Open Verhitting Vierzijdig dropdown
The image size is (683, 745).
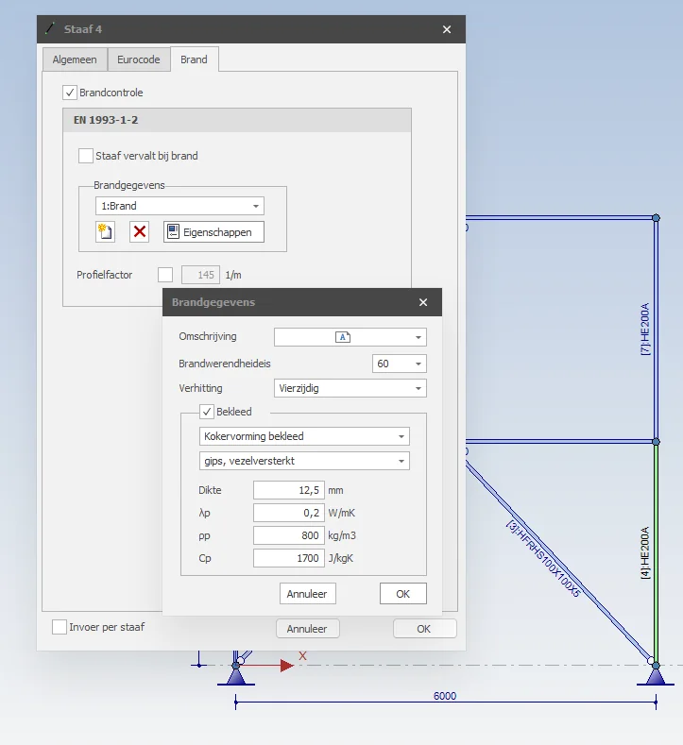pos(350,388)
